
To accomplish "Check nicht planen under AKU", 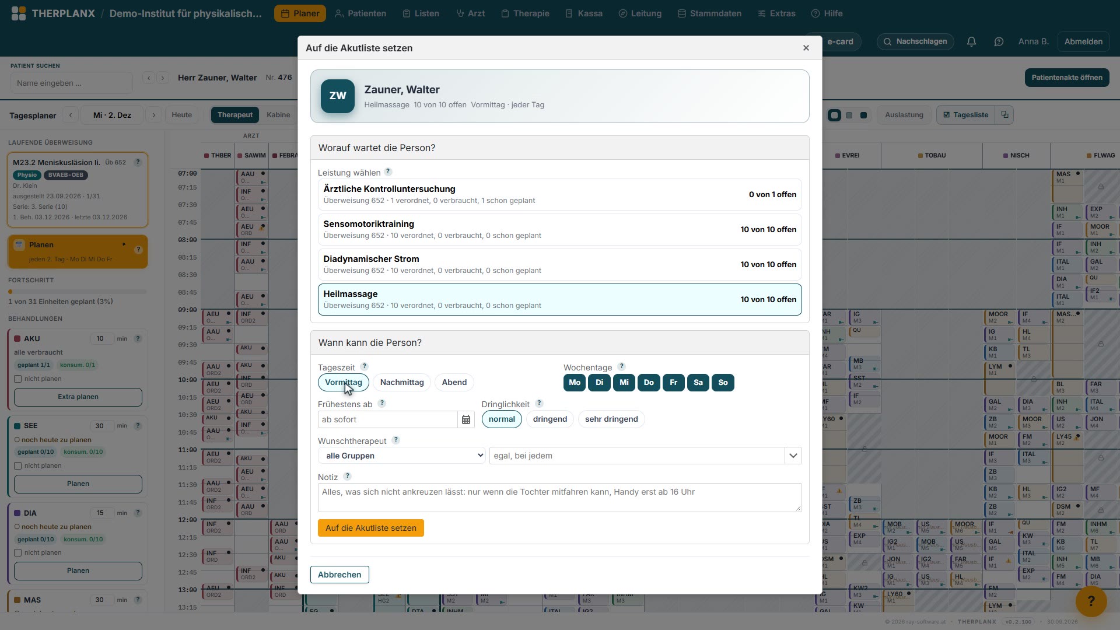I will pos(18,379).
